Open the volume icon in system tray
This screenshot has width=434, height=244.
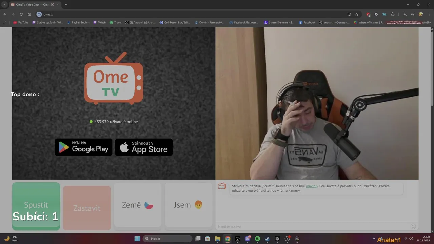click(411, 239)
